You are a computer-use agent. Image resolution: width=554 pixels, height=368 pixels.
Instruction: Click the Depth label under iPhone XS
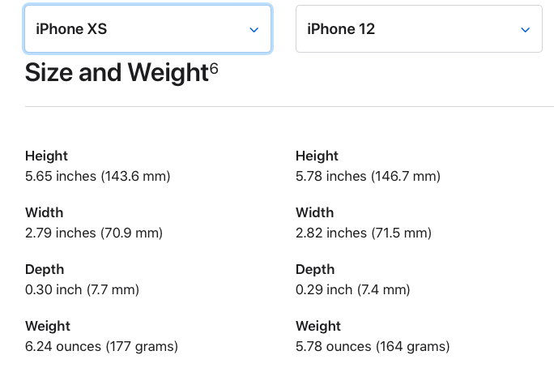click(45, 269)
